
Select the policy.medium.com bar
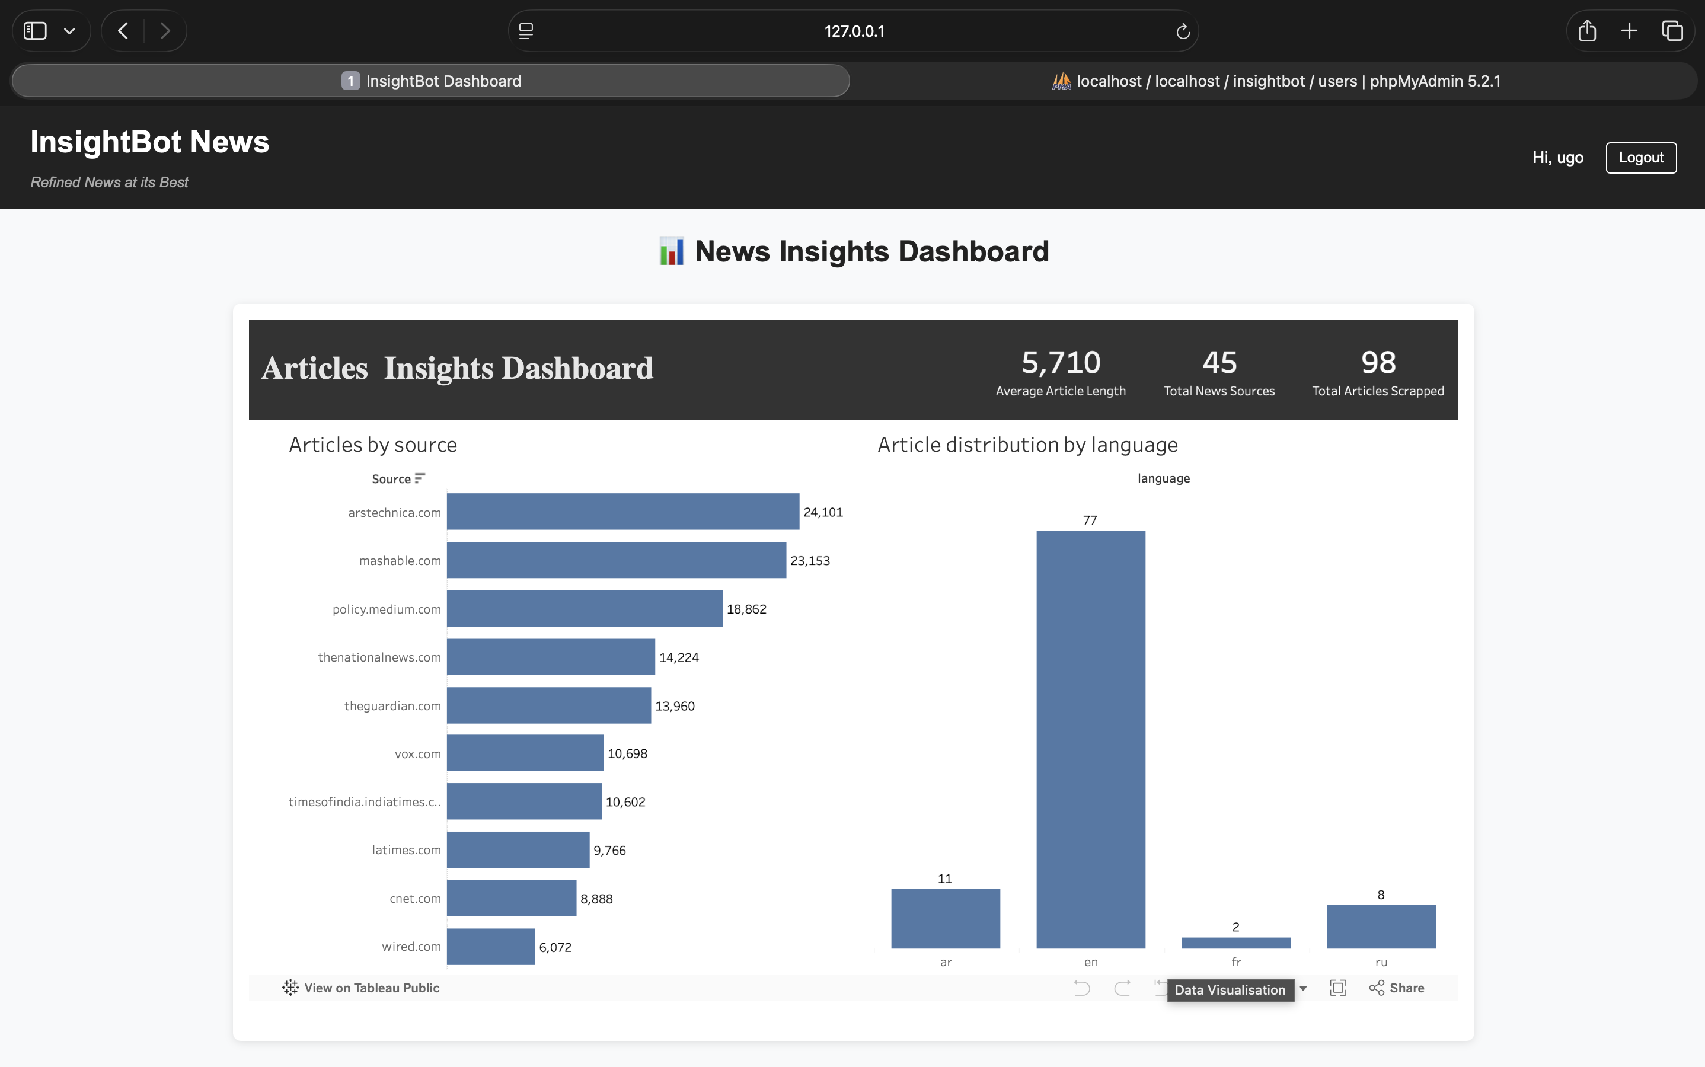[x=585, y=608]
